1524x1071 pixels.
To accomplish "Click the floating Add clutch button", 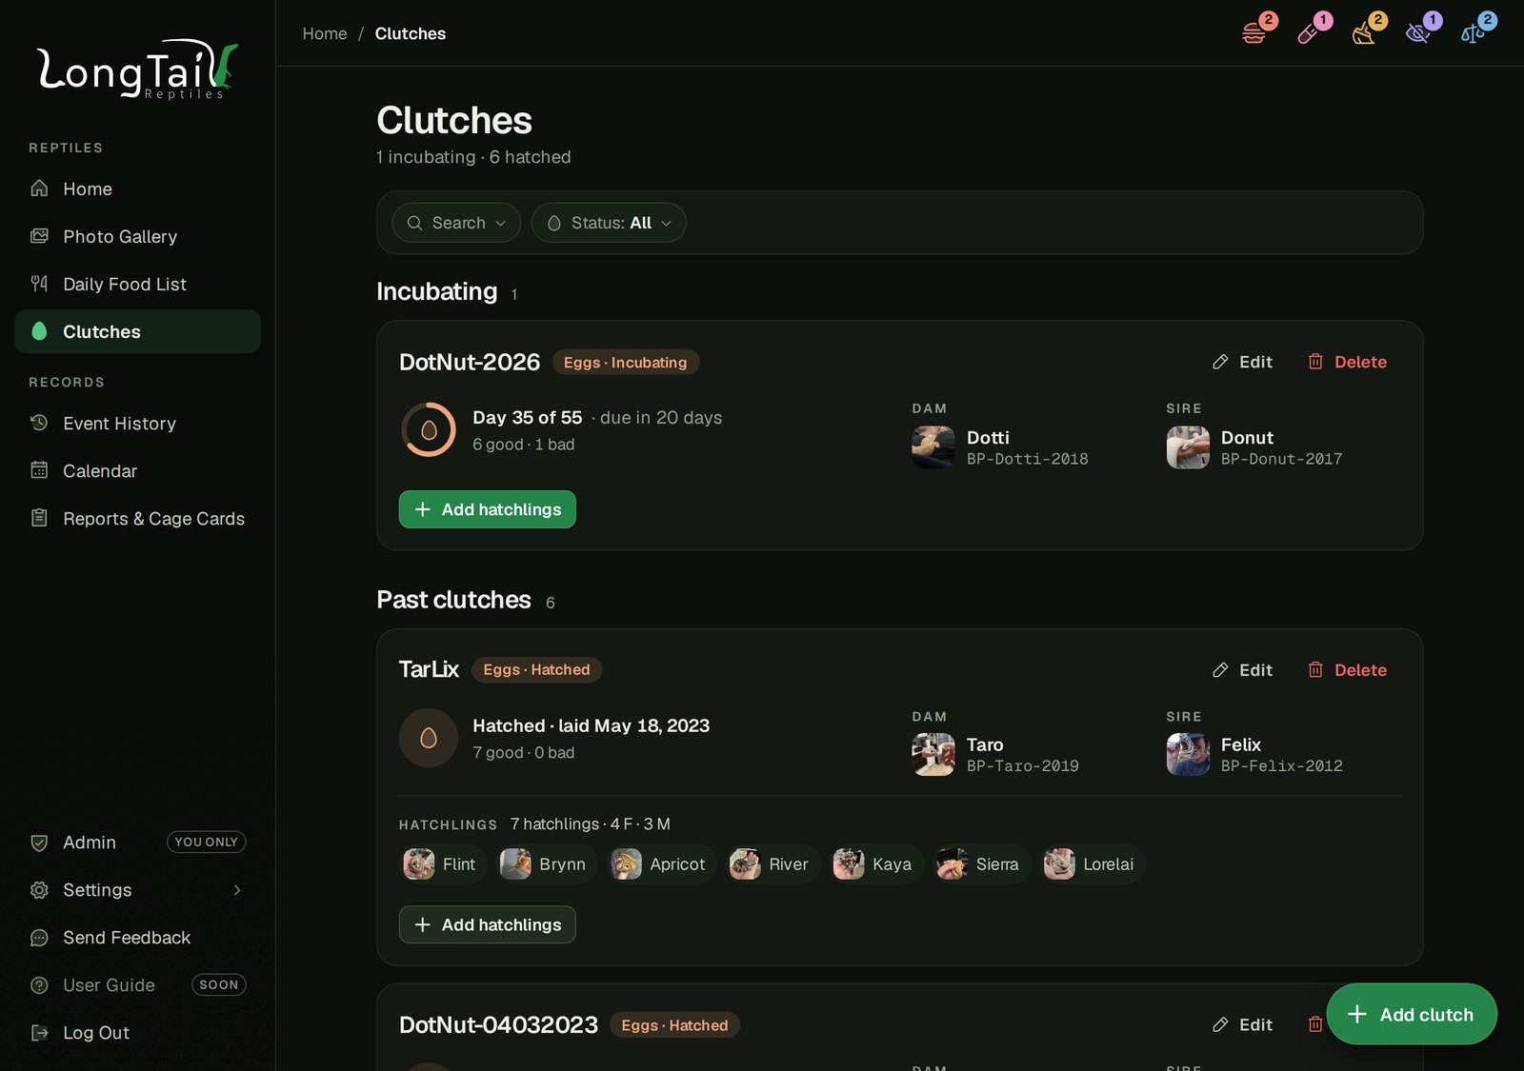I will (x=1412, y=1014).
